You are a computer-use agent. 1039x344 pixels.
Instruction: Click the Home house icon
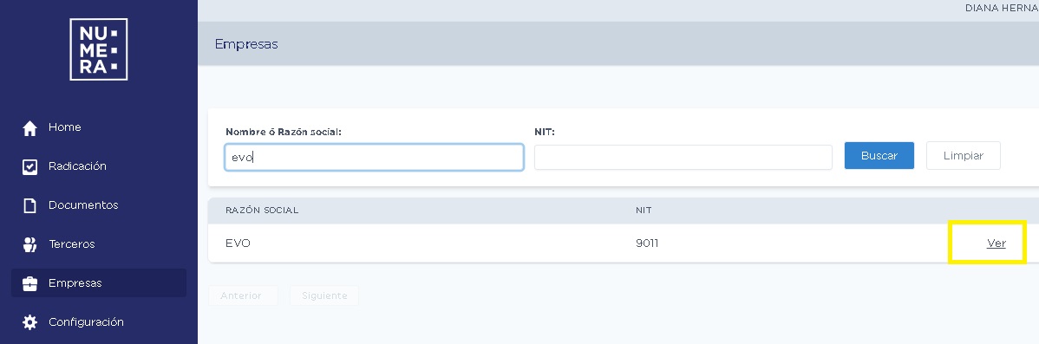[x=29, y=127]
